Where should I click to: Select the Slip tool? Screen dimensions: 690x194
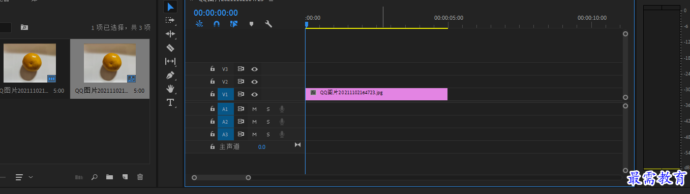pyautogui.click(x=170, y=61)
